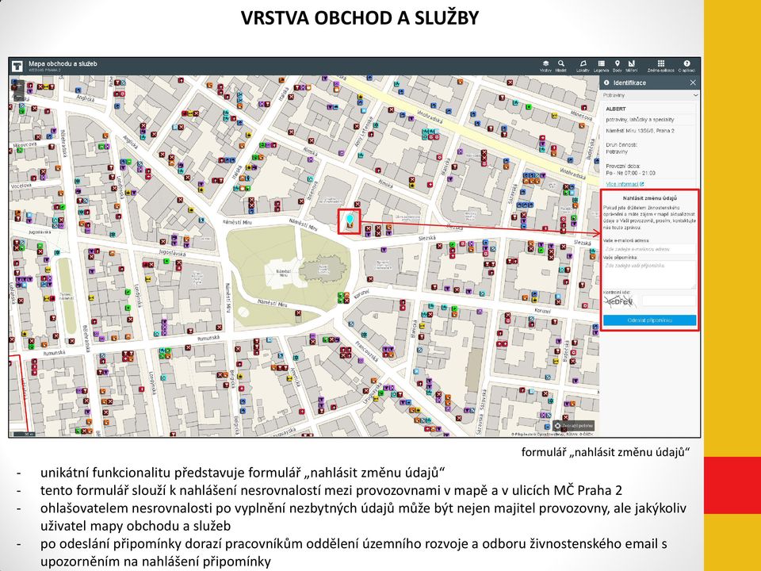Activate the Měření measuring tool
Viewport: 761px width, 571px height.
coord(632,66)
